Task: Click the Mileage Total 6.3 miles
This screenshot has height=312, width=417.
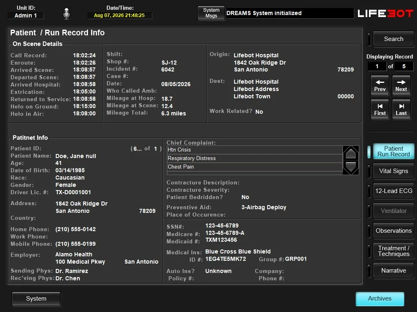Action: [x=173, y=113]
